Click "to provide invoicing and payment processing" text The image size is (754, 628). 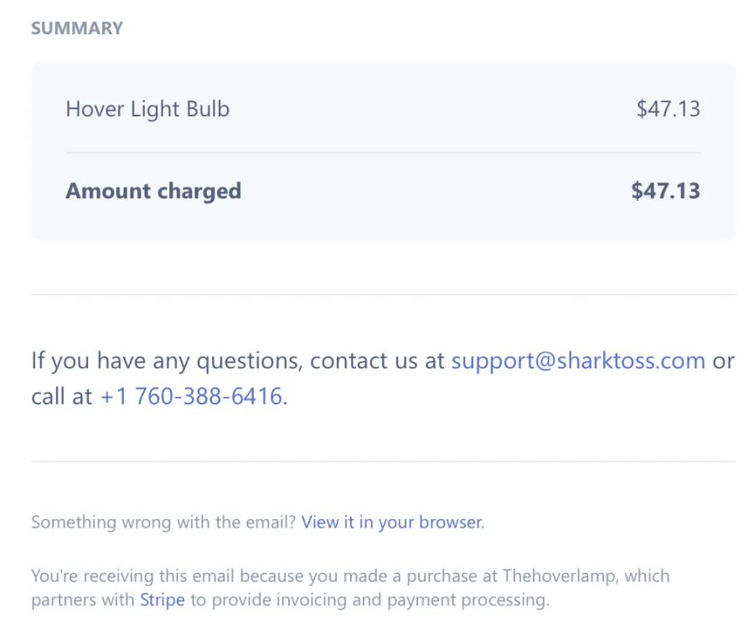point(369,600)
